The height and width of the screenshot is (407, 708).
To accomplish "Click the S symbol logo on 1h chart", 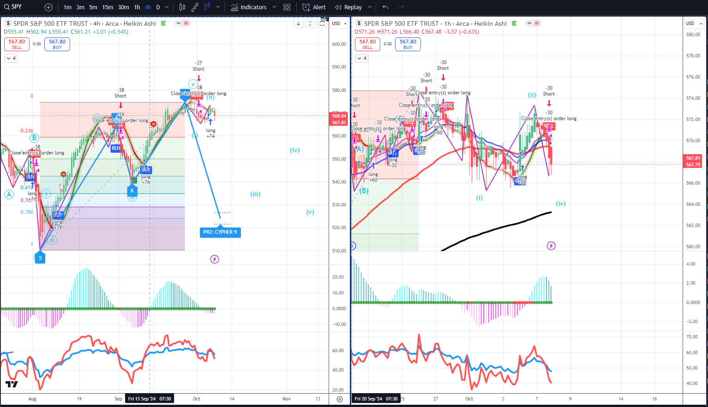I will click(x=359, y=24).
